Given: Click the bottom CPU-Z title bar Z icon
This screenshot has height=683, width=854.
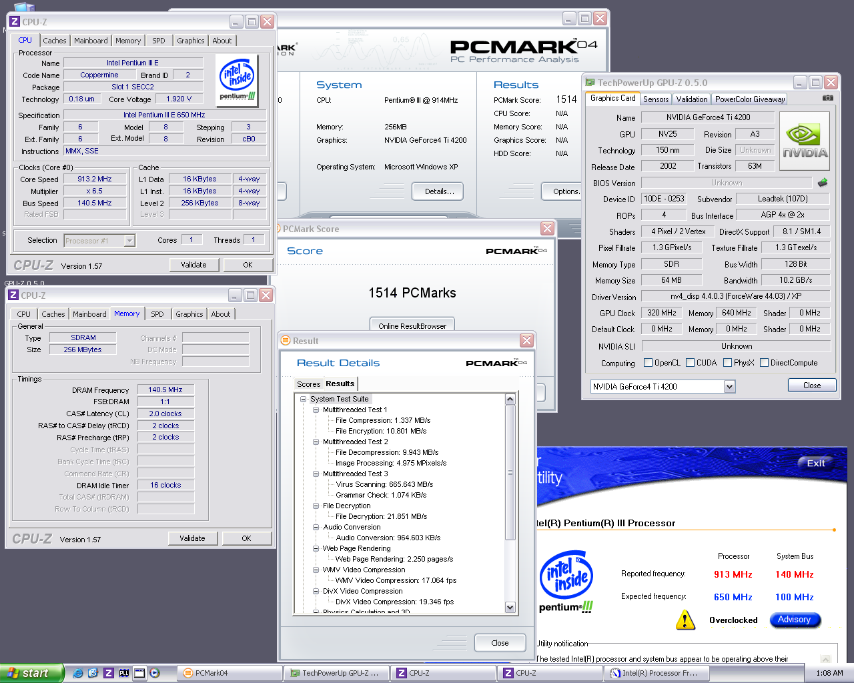Looking at the screenshot, I should (13, 295).
